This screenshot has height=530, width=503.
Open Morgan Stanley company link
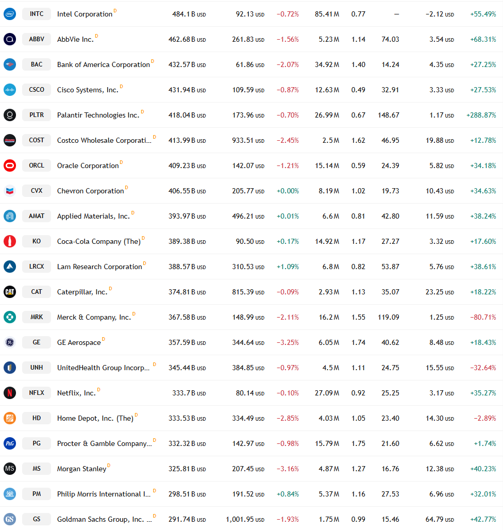[x=82, y=469]
